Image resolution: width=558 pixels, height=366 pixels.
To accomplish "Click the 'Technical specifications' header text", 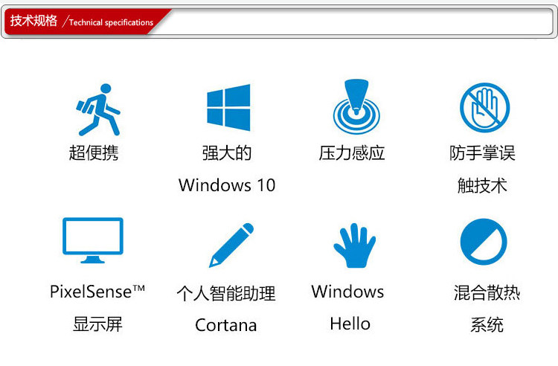I will tap(111, 22).
